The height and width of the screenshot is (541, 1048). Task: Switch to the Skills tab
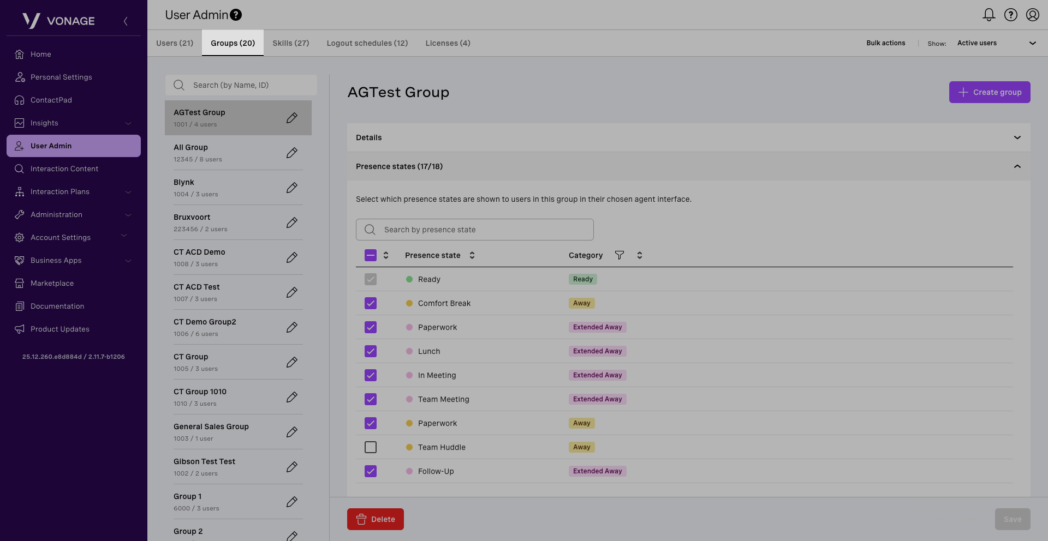(x=290, y=43)
